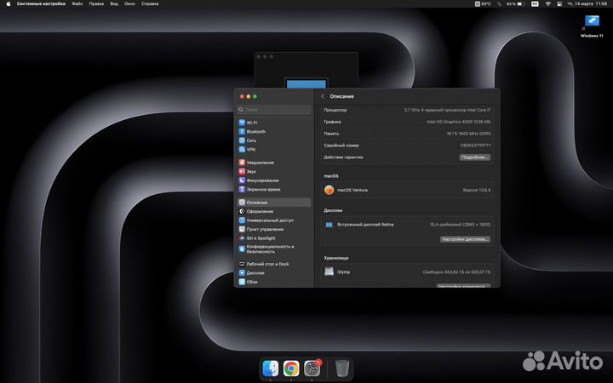Viewport: 613px width, 383px height.
Task: Open the Trash in Dock
Action: 342,369
